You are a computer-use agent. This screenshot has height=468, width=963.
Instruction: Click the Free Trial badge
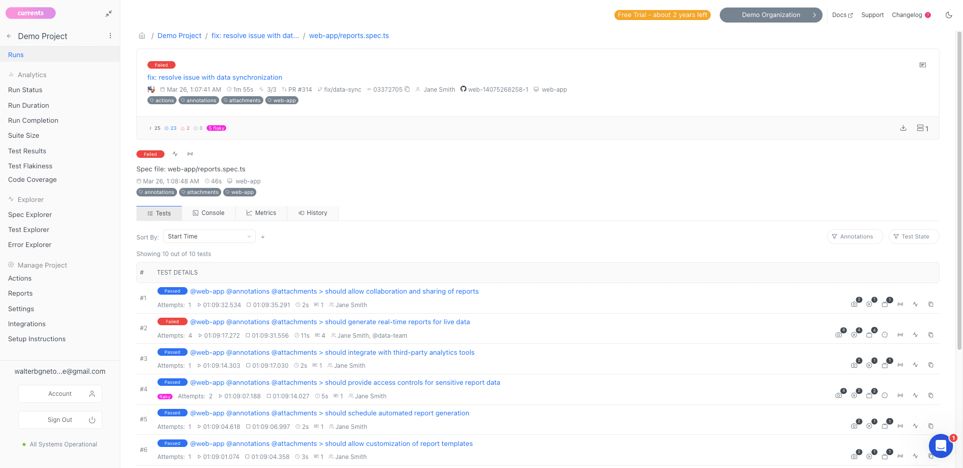[663, 15]
